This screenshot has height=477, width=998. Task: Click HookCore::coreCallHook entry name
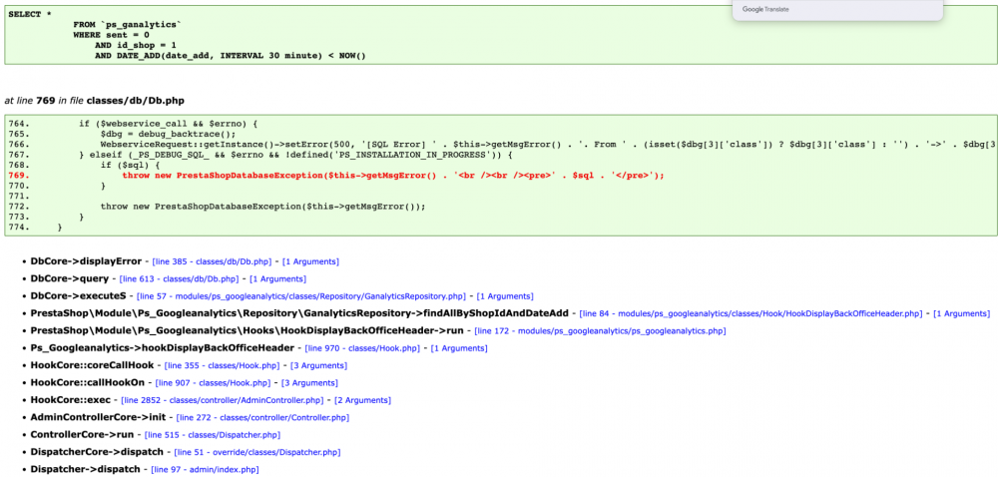point(92,365)
